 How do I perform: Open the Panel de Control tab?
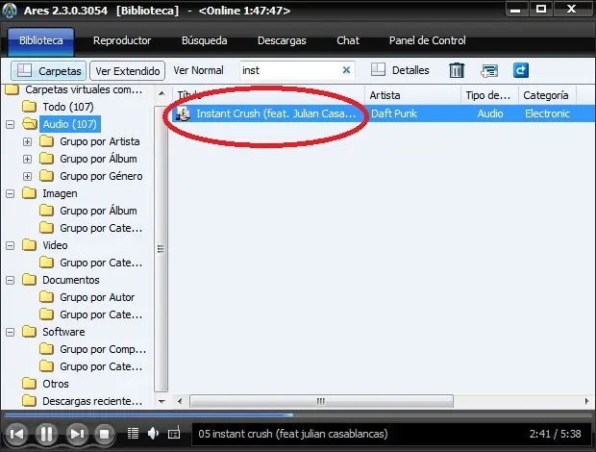(x=427, y=40)
